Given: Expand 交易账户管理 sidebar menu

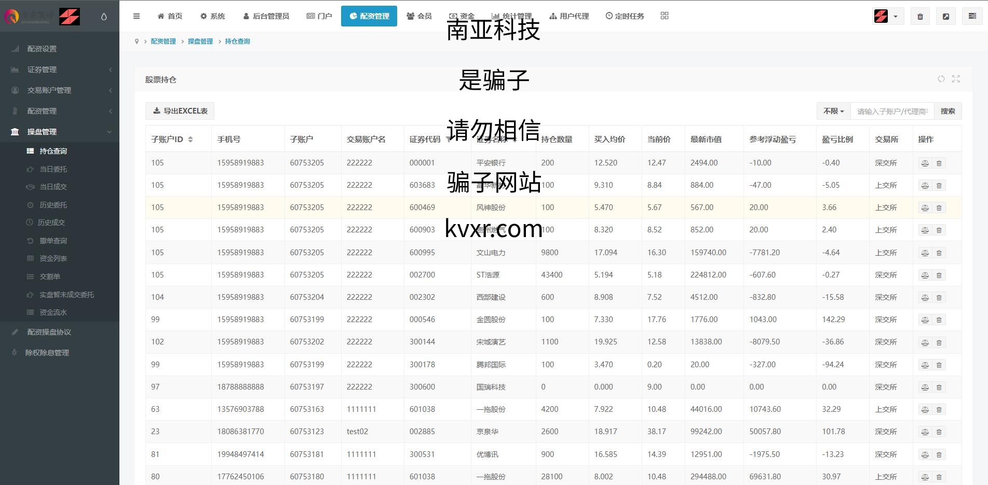Looking at the screenshot, I should click(60, 90).
